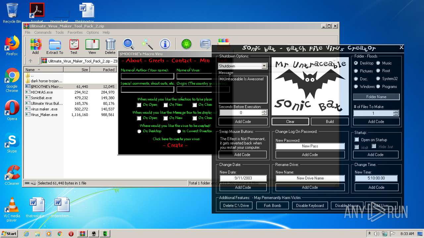
Task: Sort WinRAR list by Name column
Action: (x=43, y=70)
